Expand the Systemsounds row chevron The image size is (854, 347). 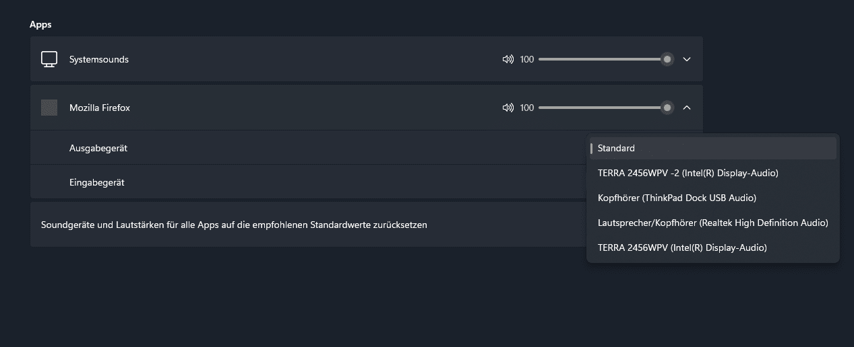[687, 59]
